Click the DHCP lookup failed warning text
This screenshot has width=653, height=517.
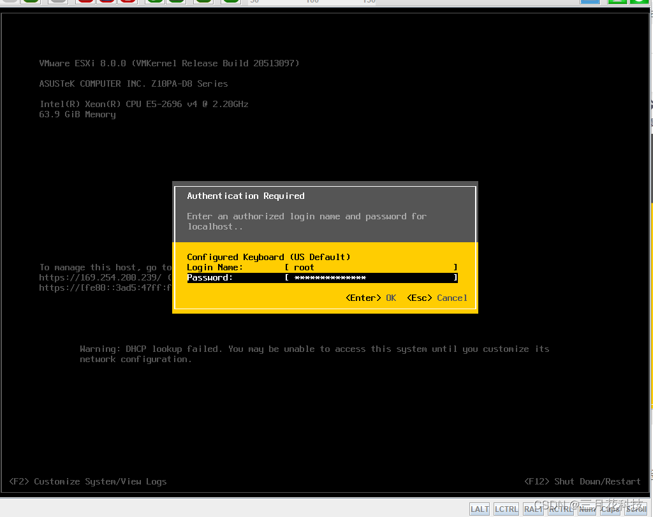314,354
